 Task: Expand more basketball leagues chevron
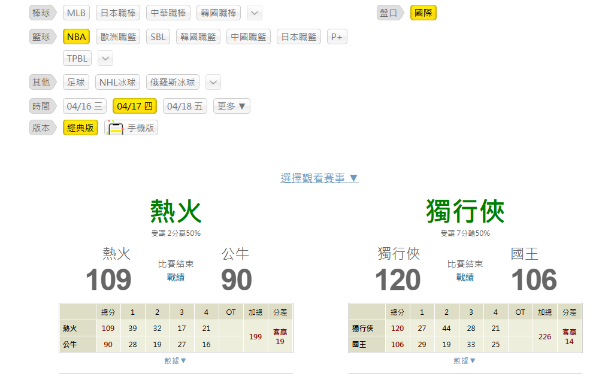(105, 59)
